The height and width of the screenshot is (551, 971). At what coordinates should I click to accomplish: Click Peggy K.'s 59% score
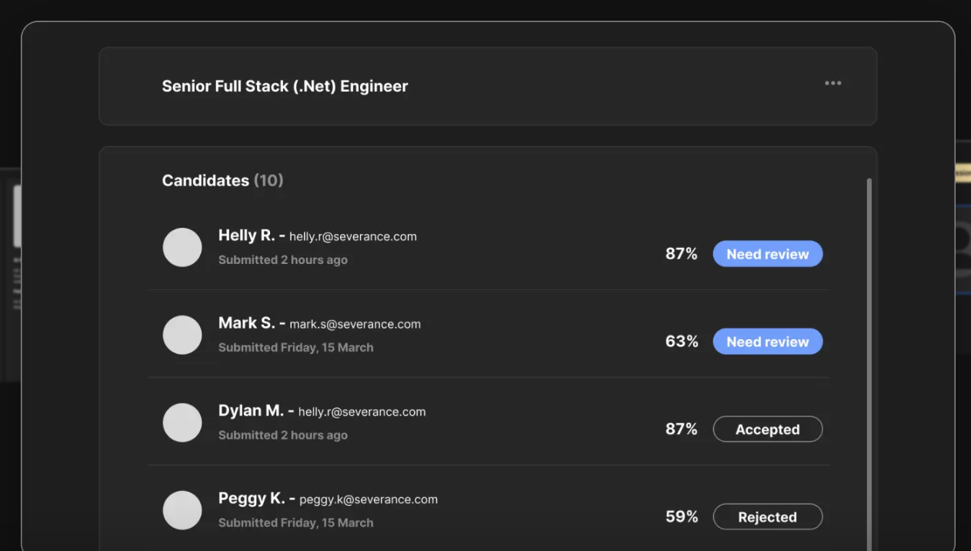[681, 517]
